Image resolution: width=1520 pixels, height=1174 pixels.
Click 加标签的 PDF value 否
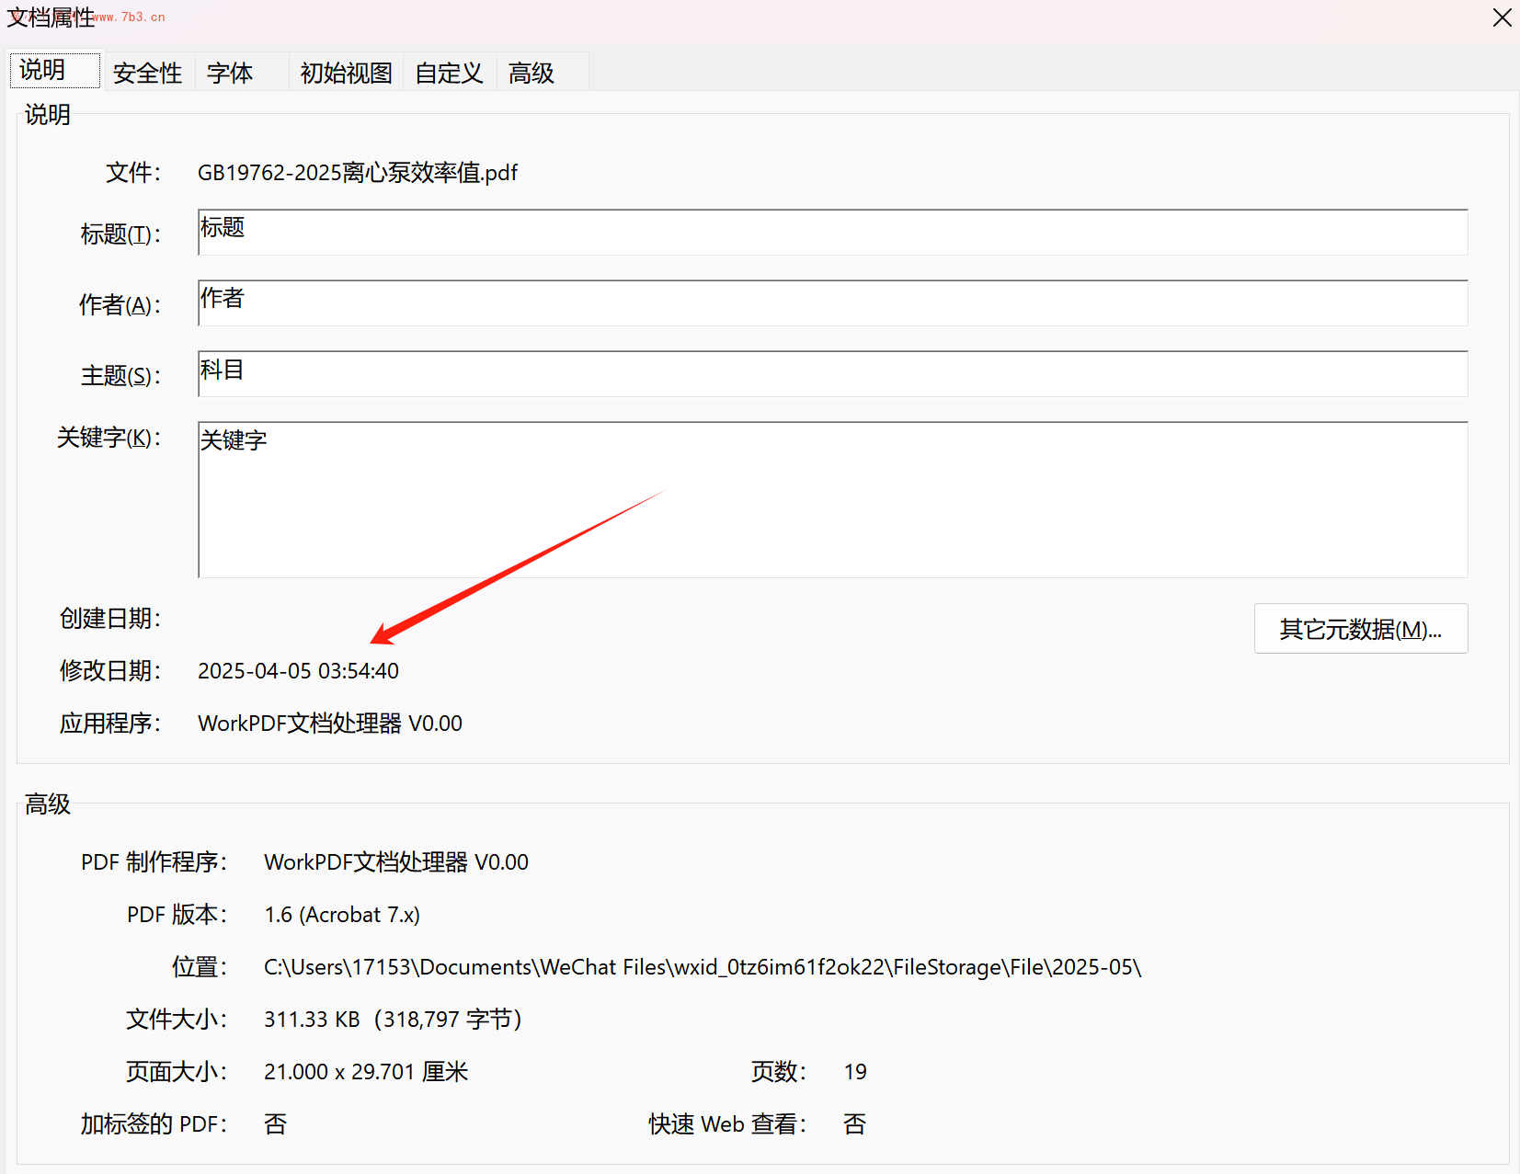tap(275, 1124)
